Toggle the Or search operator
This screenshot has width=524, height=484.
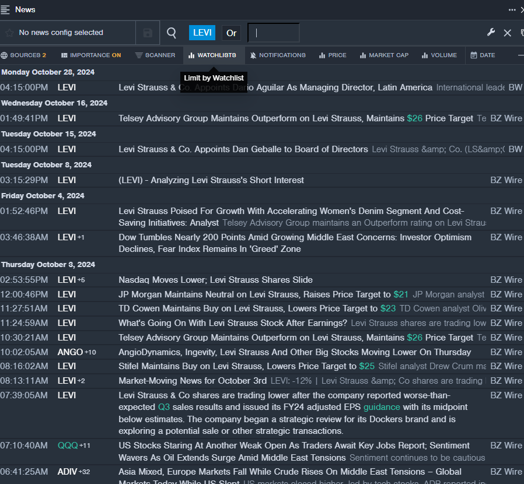(232, 33)
